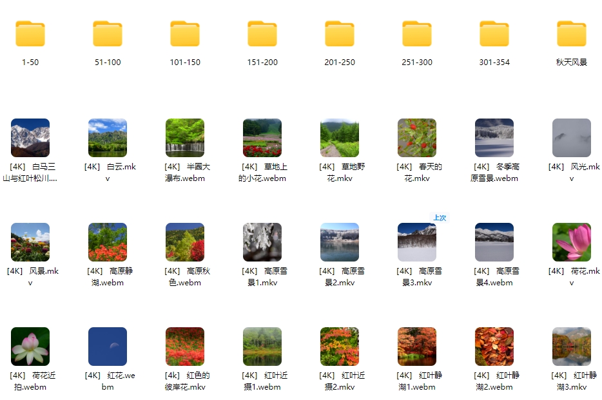
Task: Select the 春天的花.mkv thumbnail
Action: tap(417, 138)
